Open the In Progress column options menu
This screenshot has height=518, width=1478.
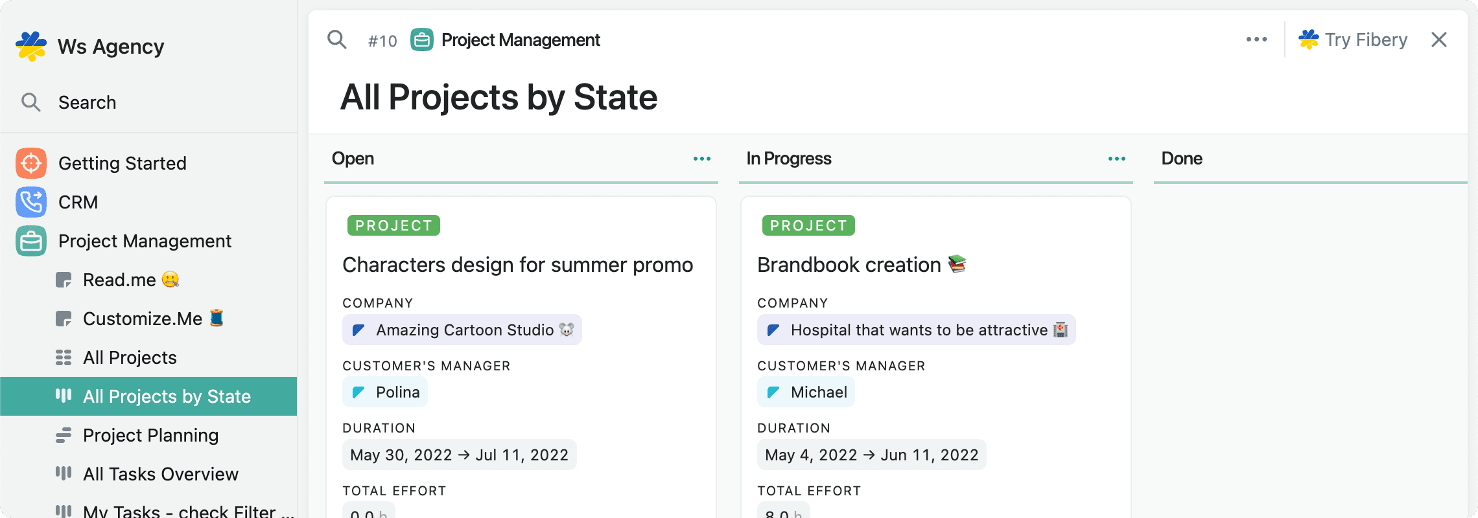coord(1115,158)
